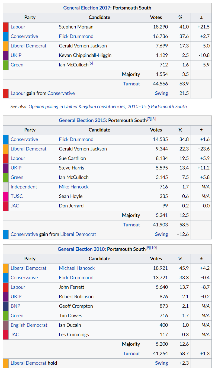Follow the Opinion polling in United Kingdom constituencies link
The width and height of the screenshot is (215, 372).
point(107,107)
